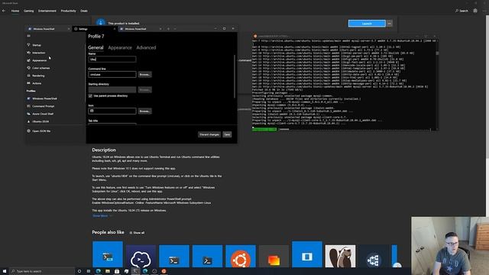This screenshot has height=275, width=489.
Task: Open Interaction settings in Terminal sidebar
Action: 39,53
